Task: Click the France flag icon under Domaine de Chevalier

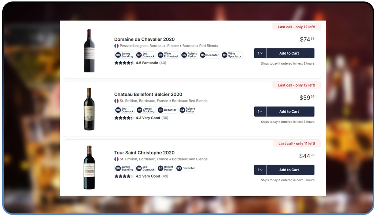Action: (x=117, y=46)
